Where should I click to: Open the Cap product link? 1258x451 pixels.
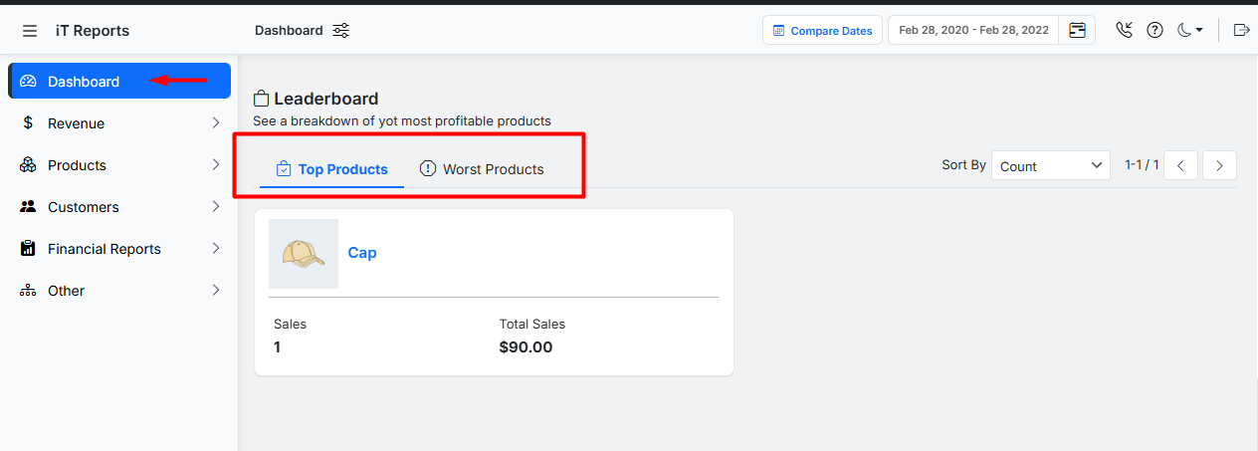(x=362, y=253)
